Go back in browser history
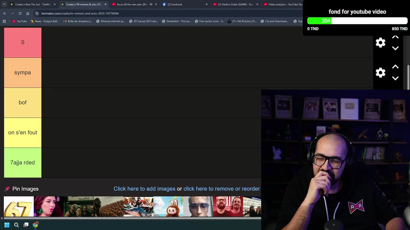This screenshot has height=230, width=410. pyautogui.click(x=4, y=13)
